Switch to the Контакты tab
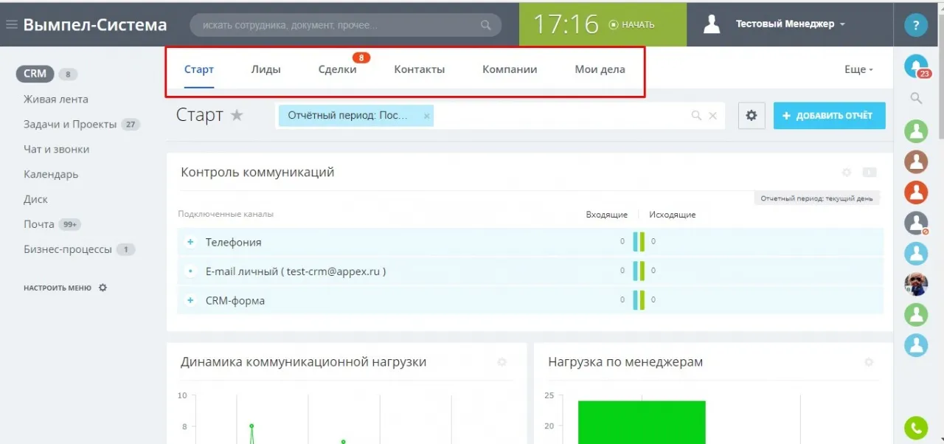 coord(419,69)
